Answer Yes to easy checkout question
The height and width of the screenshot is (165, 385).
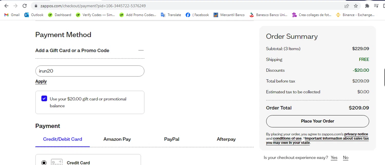tap(334, 158)
